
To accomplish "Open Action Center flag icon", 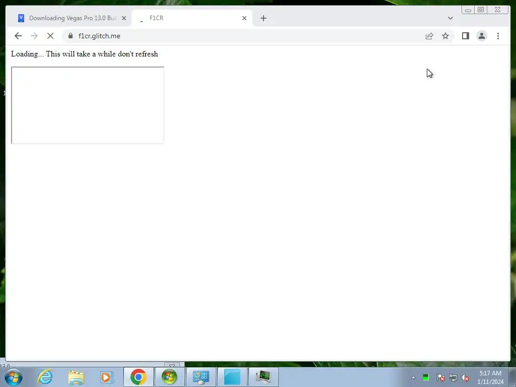I will (440, 377).
